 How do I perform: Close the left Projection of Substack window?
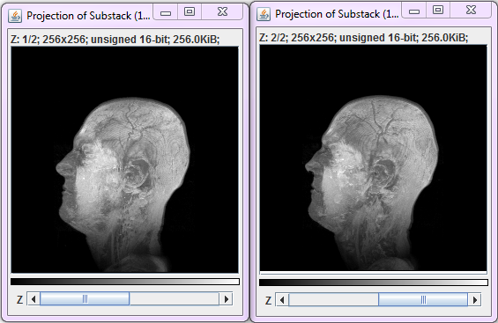tap(223, 12)
